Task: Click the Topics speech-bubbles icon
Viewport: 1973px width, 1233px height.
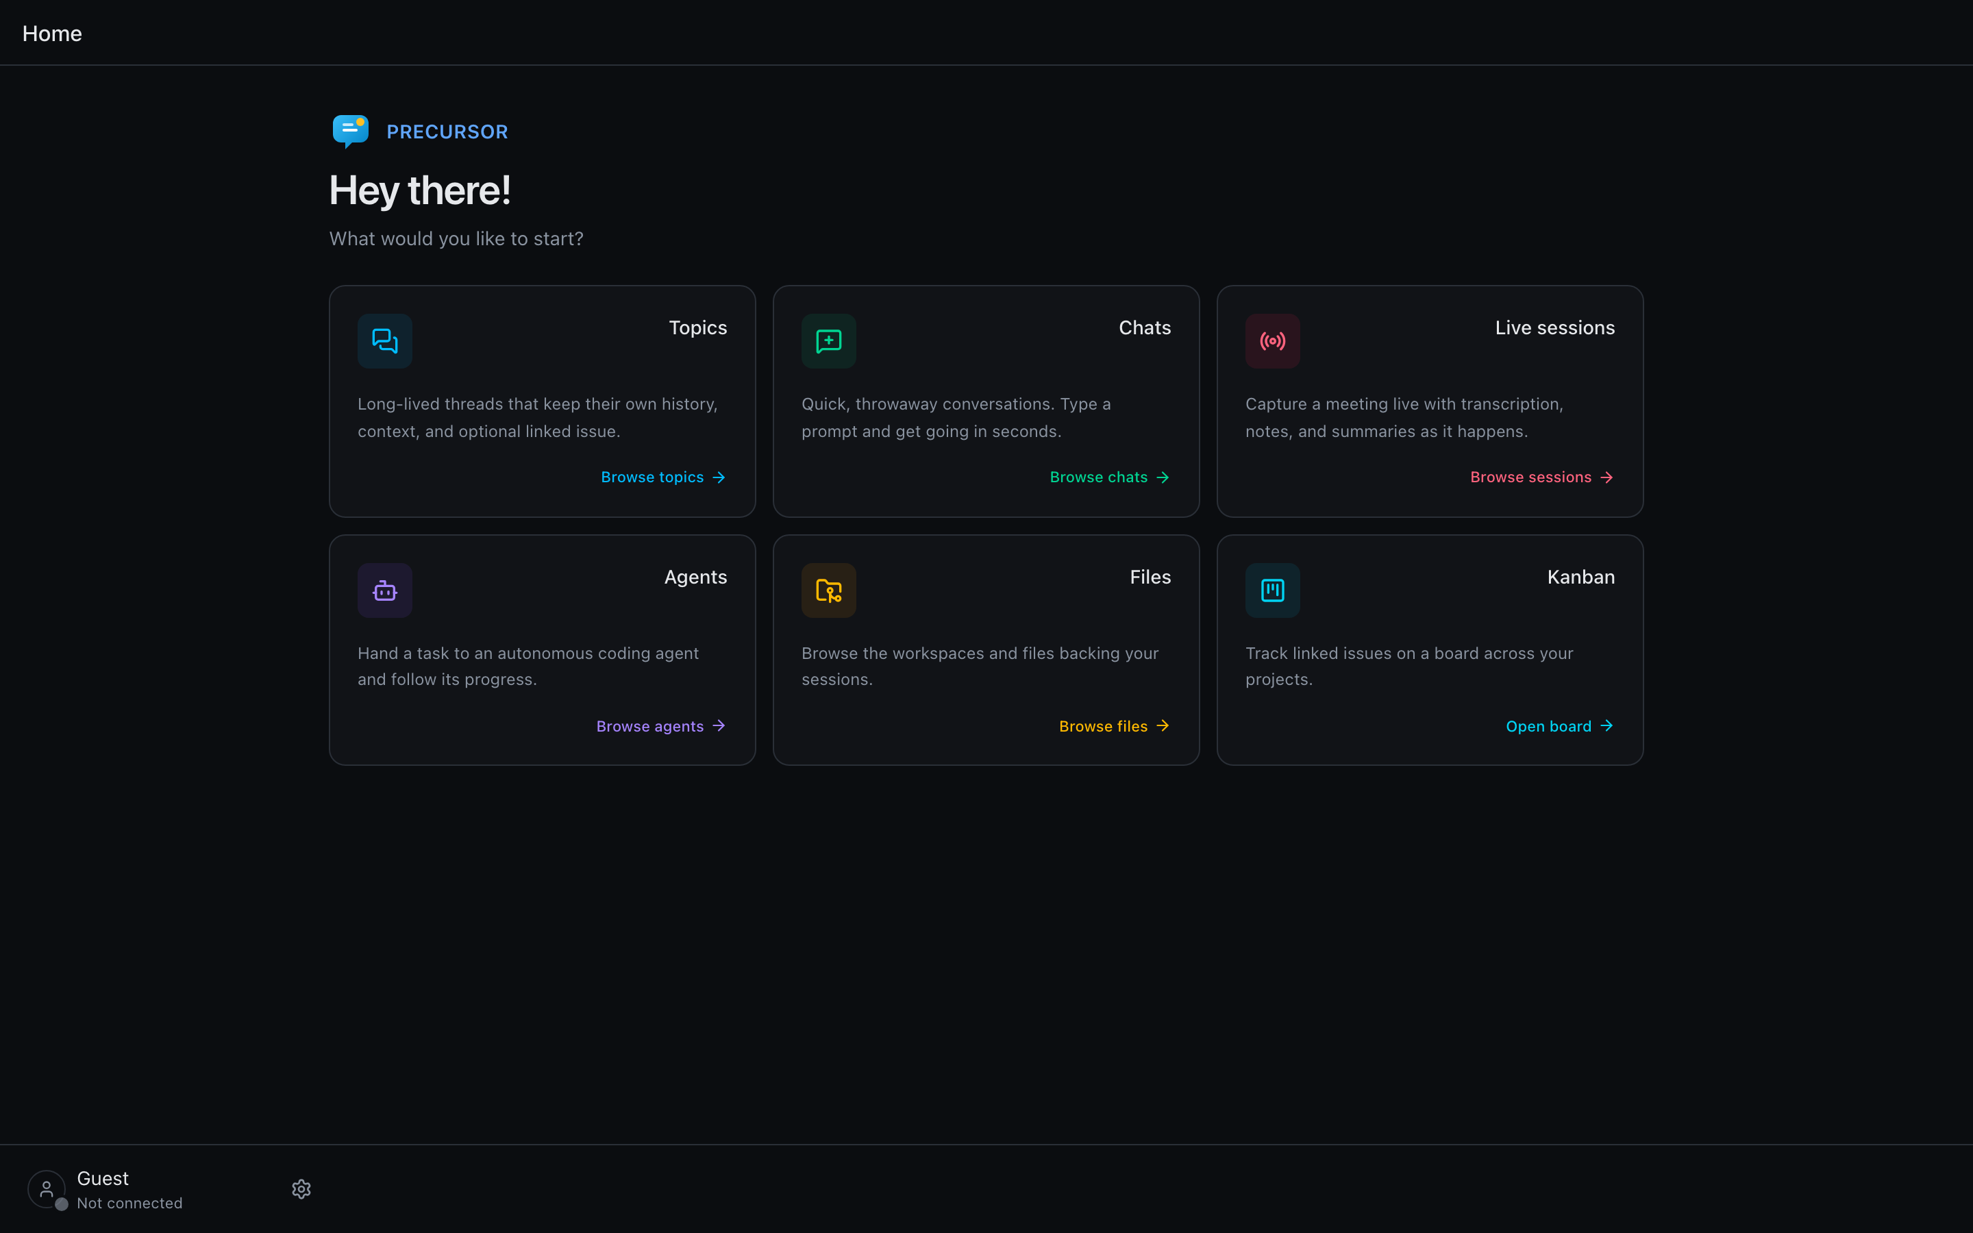Action: (x=385, y=341)
